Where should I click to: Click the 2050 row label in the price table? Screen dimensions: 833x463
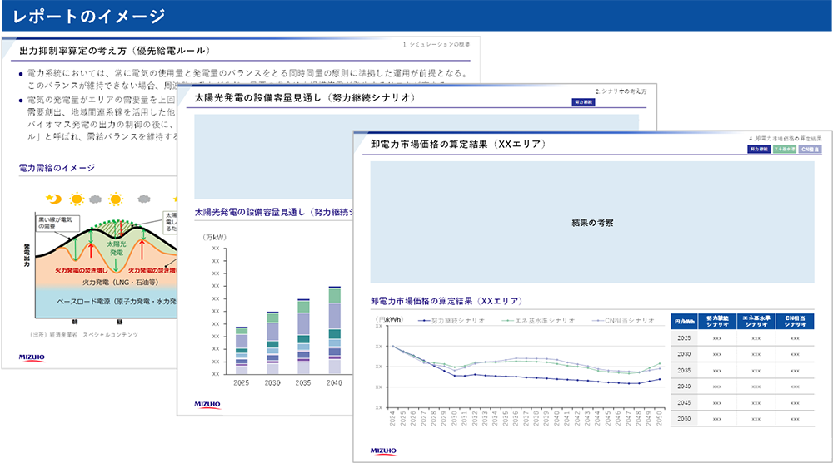pos(684,418)
